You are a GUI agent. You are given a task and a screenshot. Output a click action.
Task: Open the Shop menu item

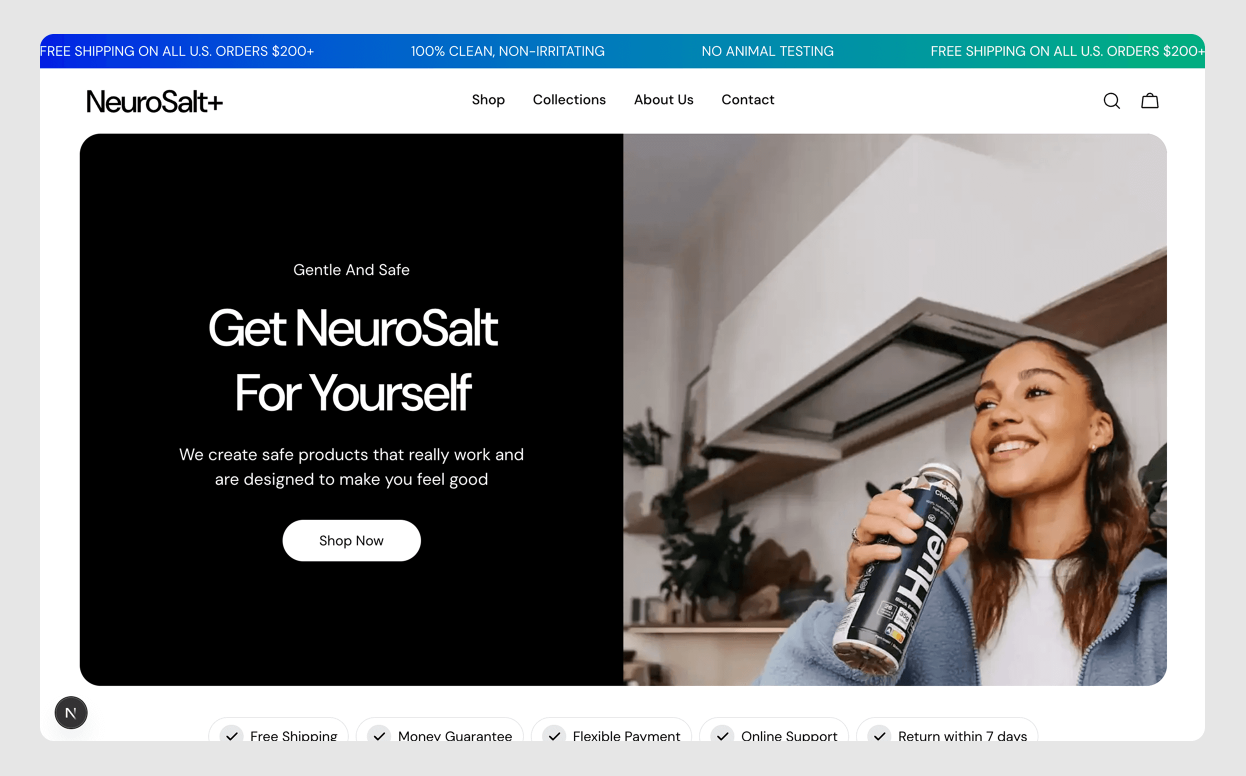488,100
